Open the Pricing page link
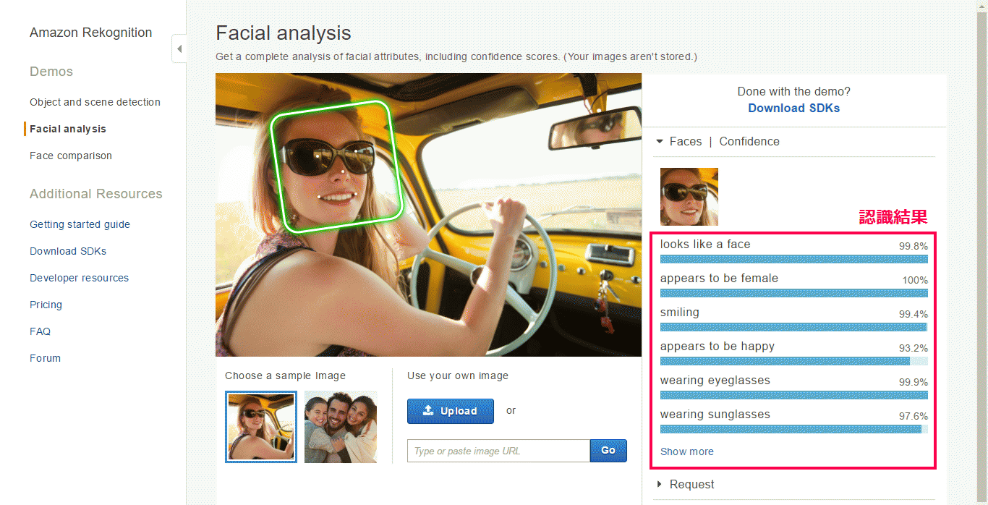Screen dimensions: 988x505 pos(46,305)
